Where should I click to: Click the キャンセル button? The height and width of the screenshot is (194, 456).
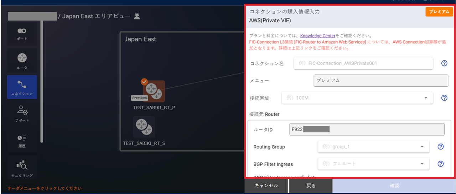click(x=266, y=186)
